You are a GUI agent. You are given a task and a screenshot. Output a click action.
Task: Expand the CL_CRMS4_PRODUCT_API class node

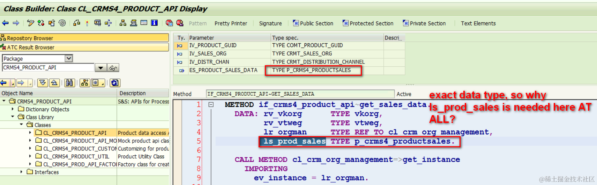click(30, 133)
